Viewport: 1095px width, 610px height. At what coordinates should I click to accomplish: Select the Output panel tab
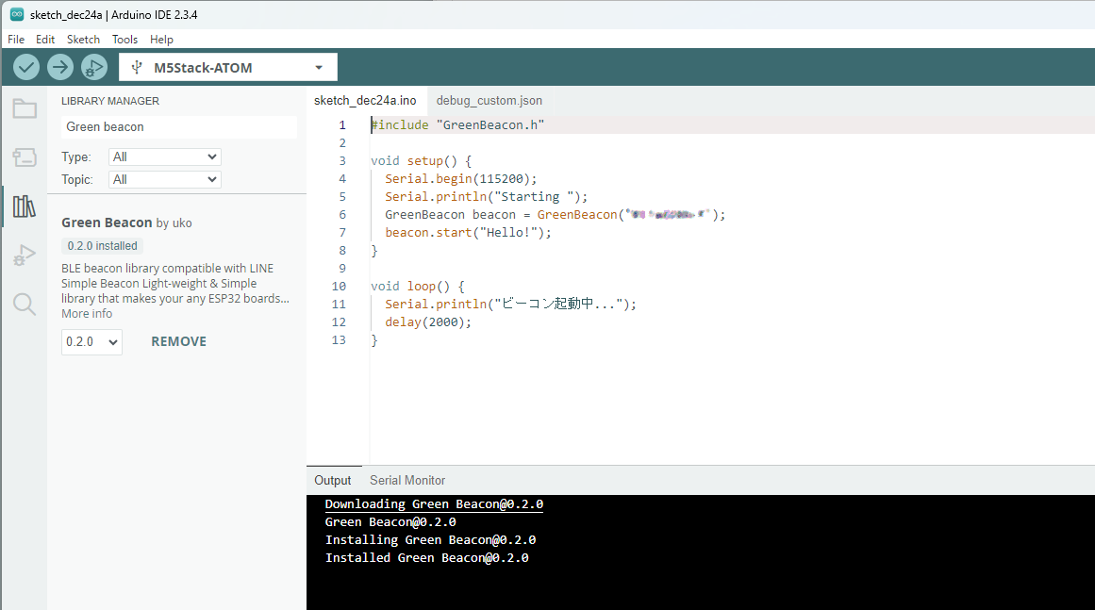[x=332, y=480]
